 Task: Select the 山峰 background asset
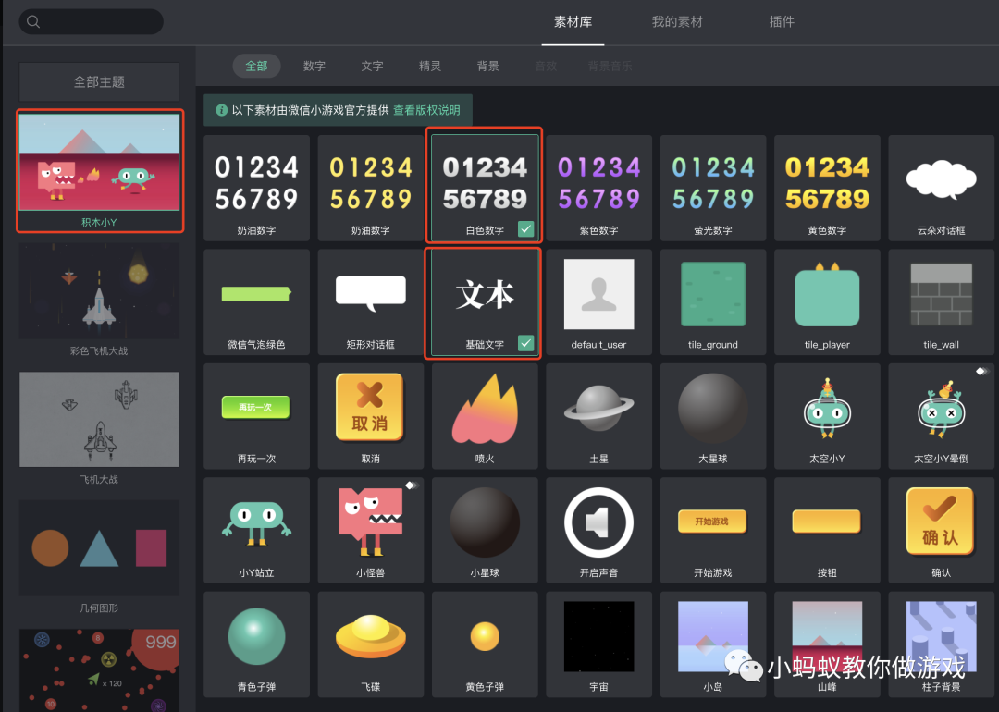[x=827, y=644]
